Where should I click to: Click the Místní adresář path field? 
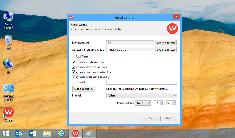click(130, 43)
